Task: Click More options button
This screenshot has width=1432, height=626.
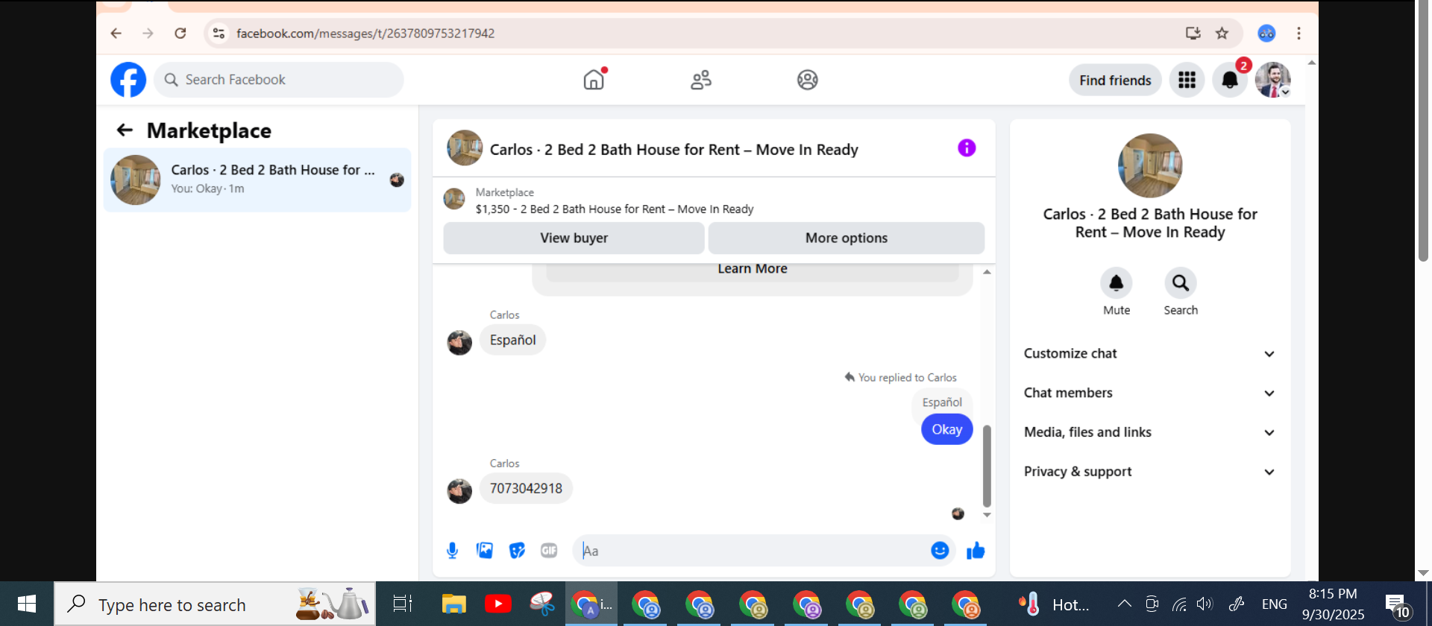Action: (846, 238)
